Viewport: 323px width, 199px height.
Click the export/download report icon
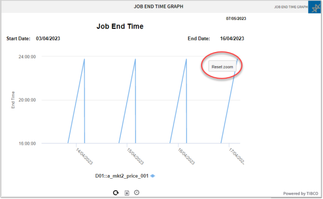tap(127, 193)
